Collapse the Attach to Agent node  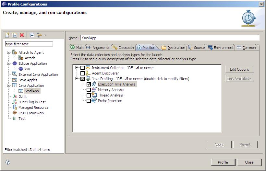click(8, 52)
